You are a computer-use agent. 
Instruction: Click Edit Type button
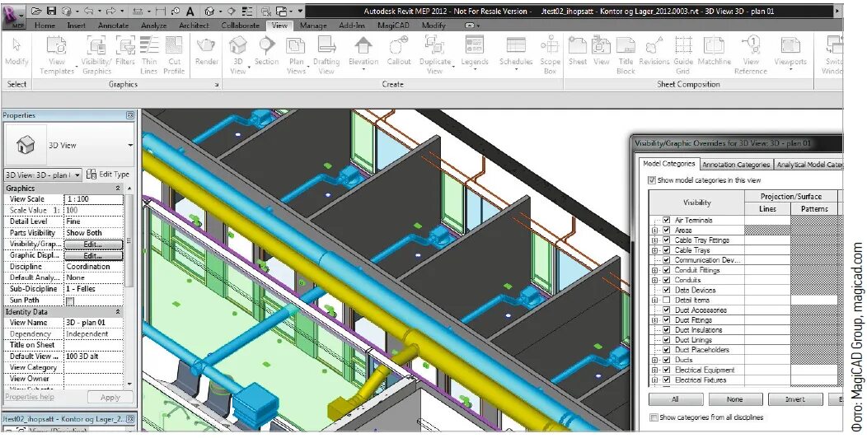coord(108,175)
